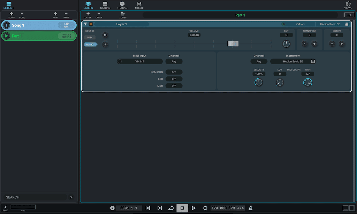Enable record on Layer 1

(91, 24)
